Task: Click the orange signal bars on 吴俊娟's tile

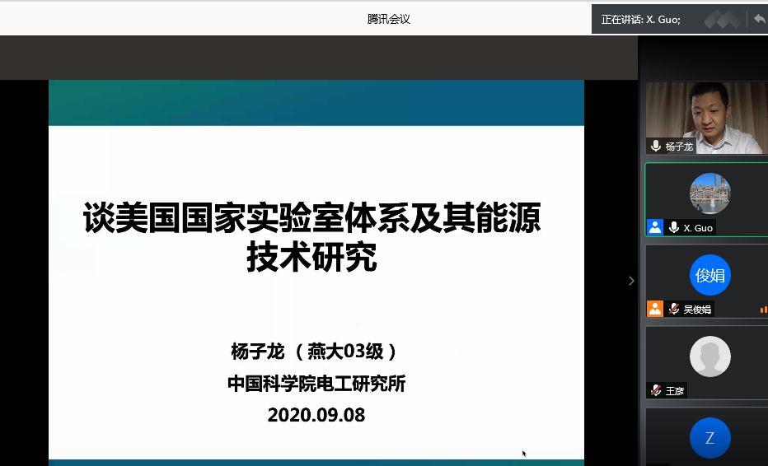Action: (x=763, y=310)
